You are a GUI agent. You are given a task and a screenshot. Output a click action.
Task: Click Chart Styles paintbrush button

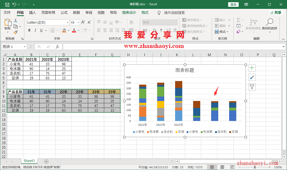252,77
